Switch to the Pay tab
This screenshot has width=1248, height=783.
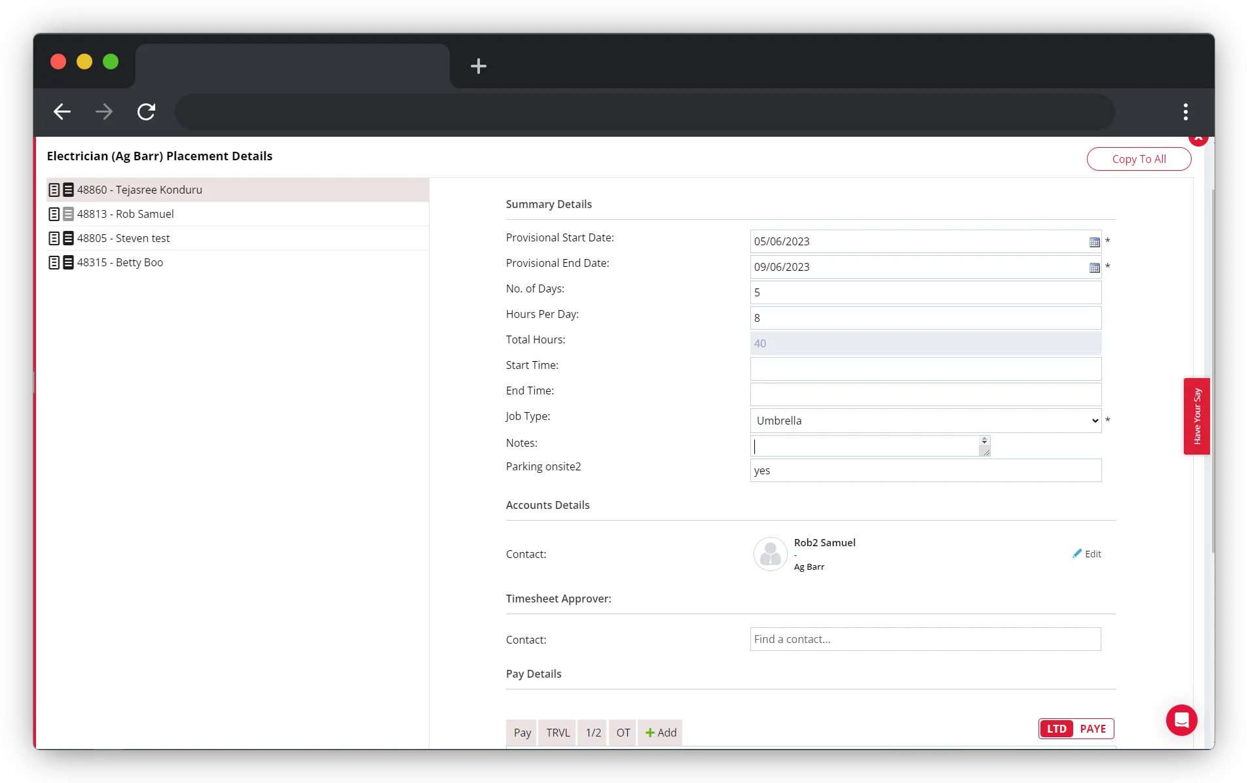tap(522, 733)
